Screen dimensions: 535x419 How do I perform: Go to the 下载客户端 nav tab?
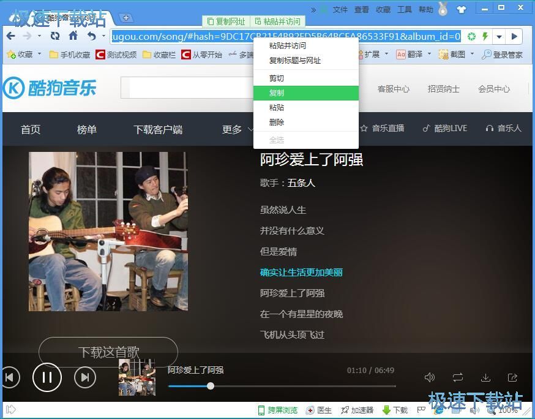(x=158, y=129)
